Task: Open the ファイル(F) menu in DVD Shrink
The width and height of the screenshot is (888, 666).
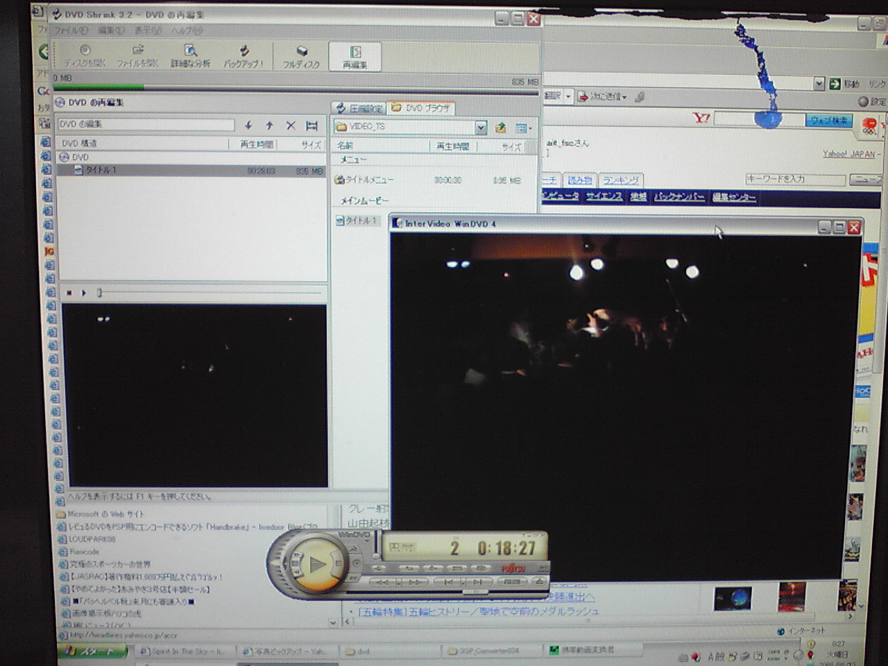Action: pos(71,31)
